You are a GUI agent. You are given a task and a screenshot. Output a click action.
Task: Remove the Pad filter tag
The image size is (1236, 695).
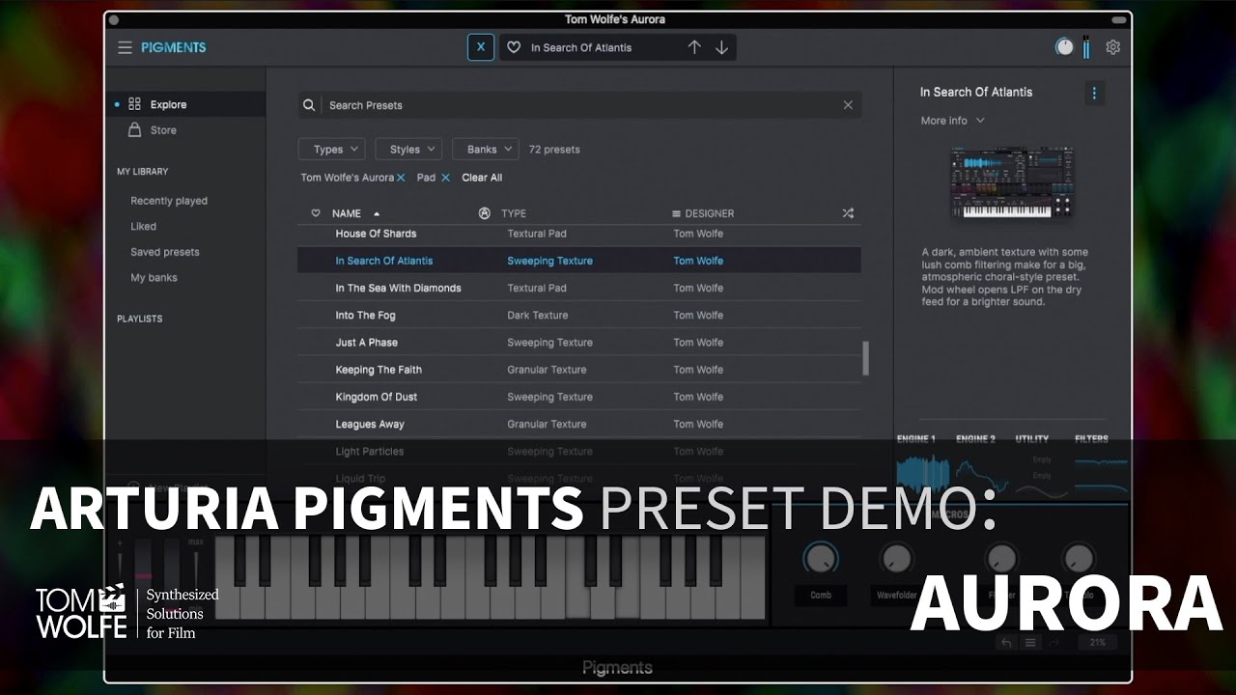click(x=445, y=178)
